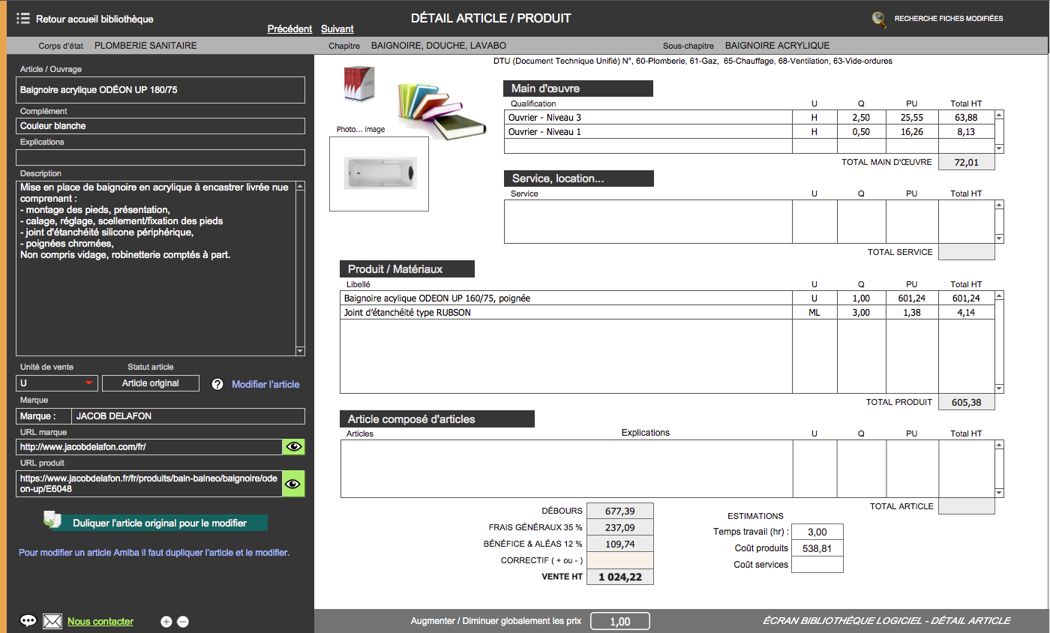View URL marque with eye button
Viewport: 1050px width, 633px height.
(293, 447)
